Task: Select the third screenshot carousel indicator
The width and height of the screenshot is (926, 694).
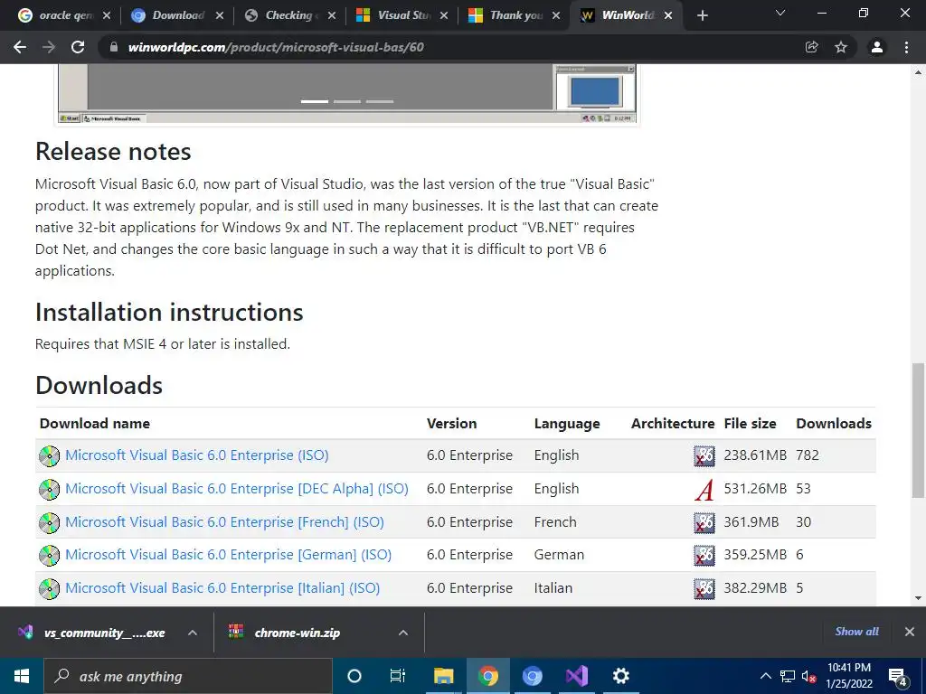Action: point(380,101)
